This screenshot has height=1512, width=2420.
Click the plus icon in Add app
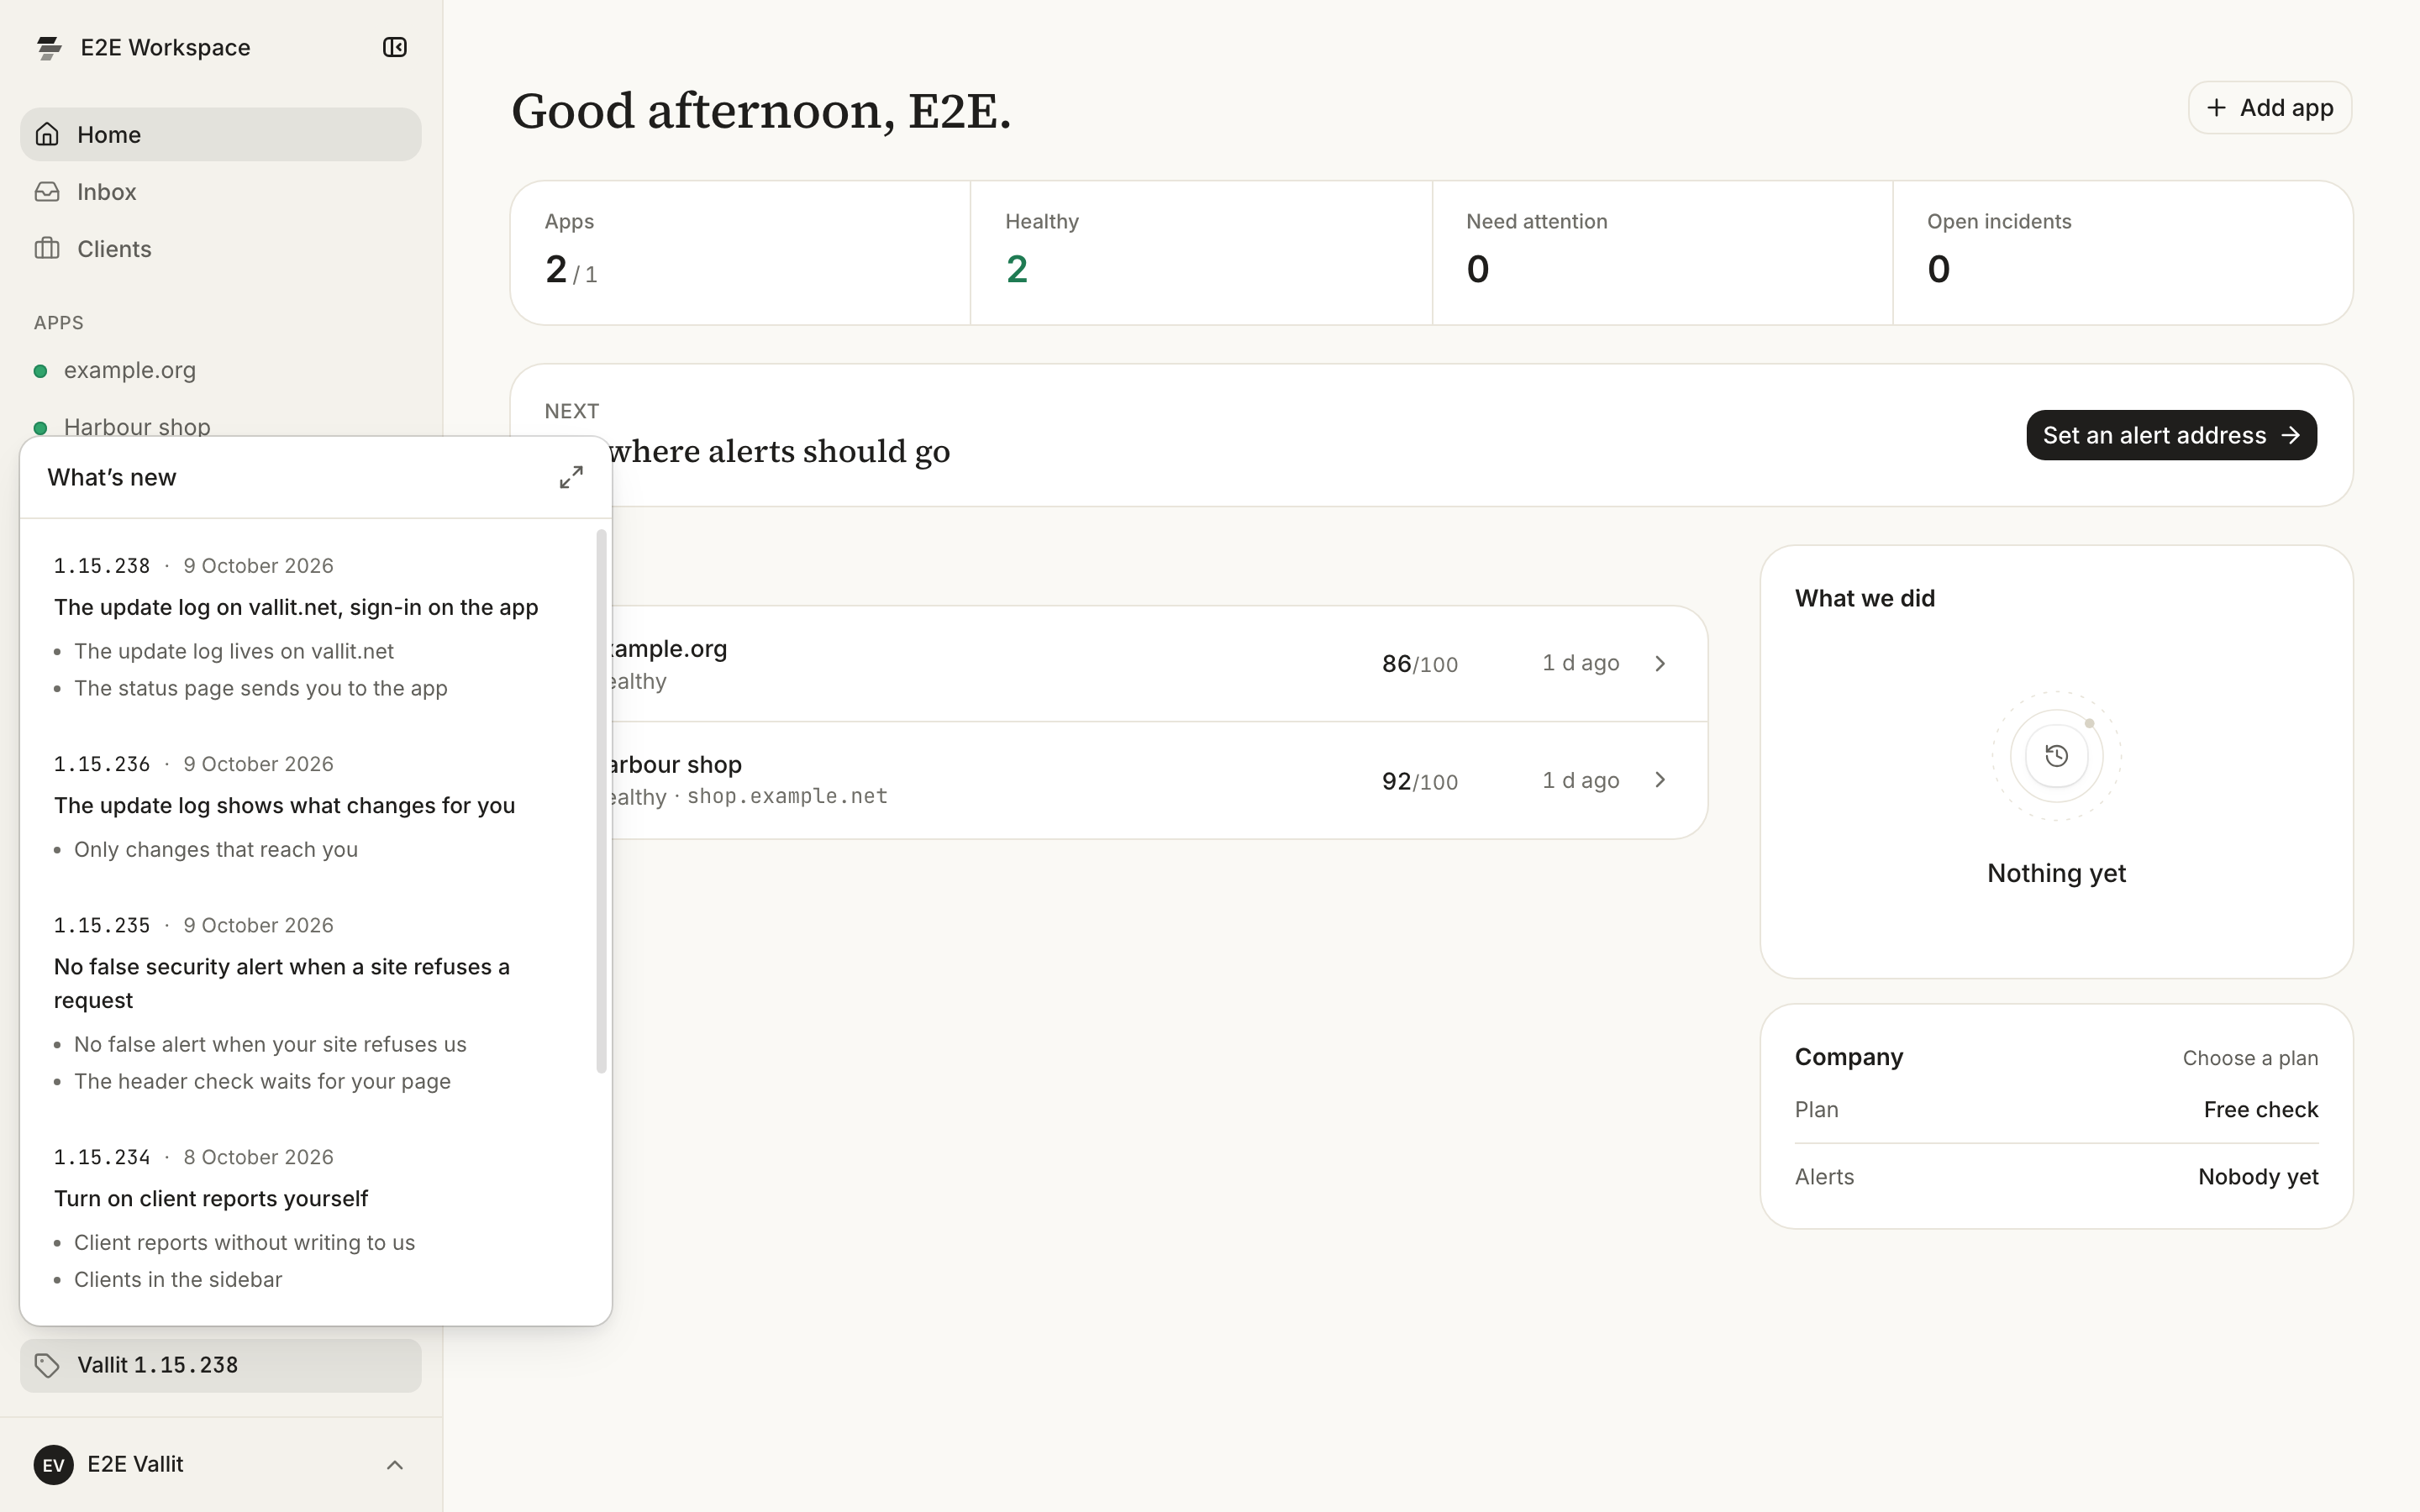pos(2216,107)
